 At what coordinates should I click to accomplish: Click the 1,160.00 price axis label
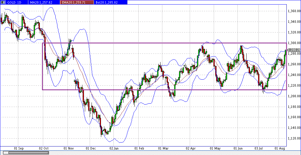pos(294,117)
